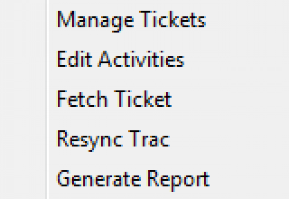Open the Manage Tickets entry
Viewport: 289px width, 199px height.
coord(131,21)
